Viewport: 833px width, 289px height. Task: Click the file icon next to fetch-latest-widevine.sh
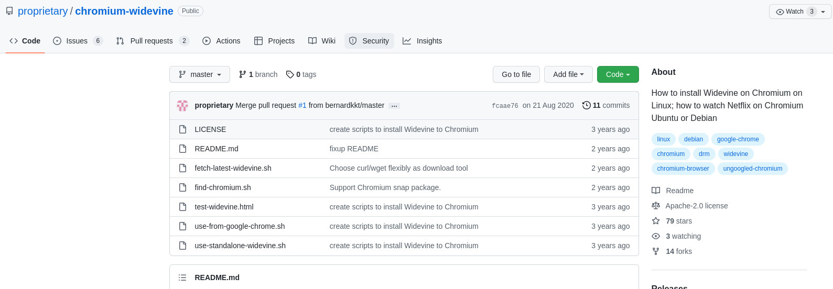pos(182,168)
